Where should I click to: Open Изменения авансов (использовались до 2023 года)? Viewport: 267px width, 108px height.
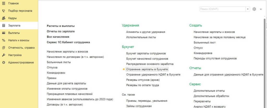coord(80,99)
